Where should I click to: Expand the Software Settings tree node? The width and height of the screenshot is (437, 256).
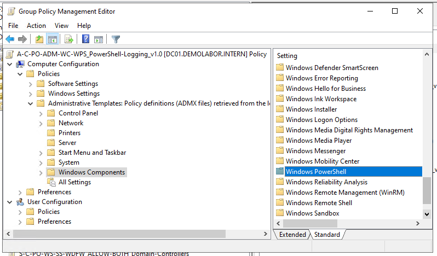coord(31,84)
